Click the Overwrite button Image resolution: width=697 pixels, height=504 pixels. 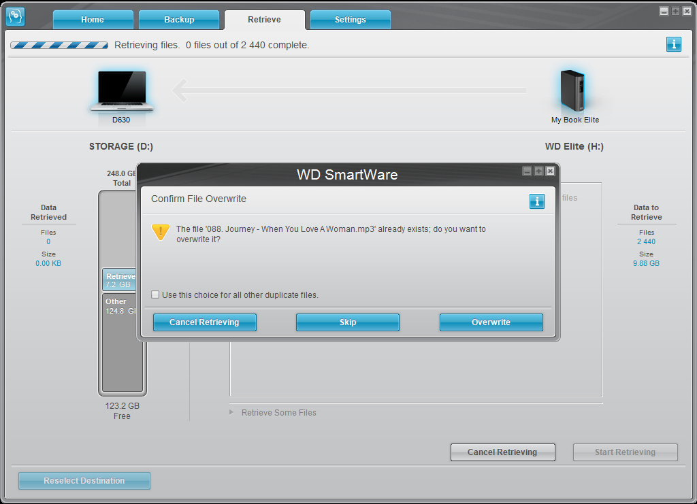(x=491, y=322)
